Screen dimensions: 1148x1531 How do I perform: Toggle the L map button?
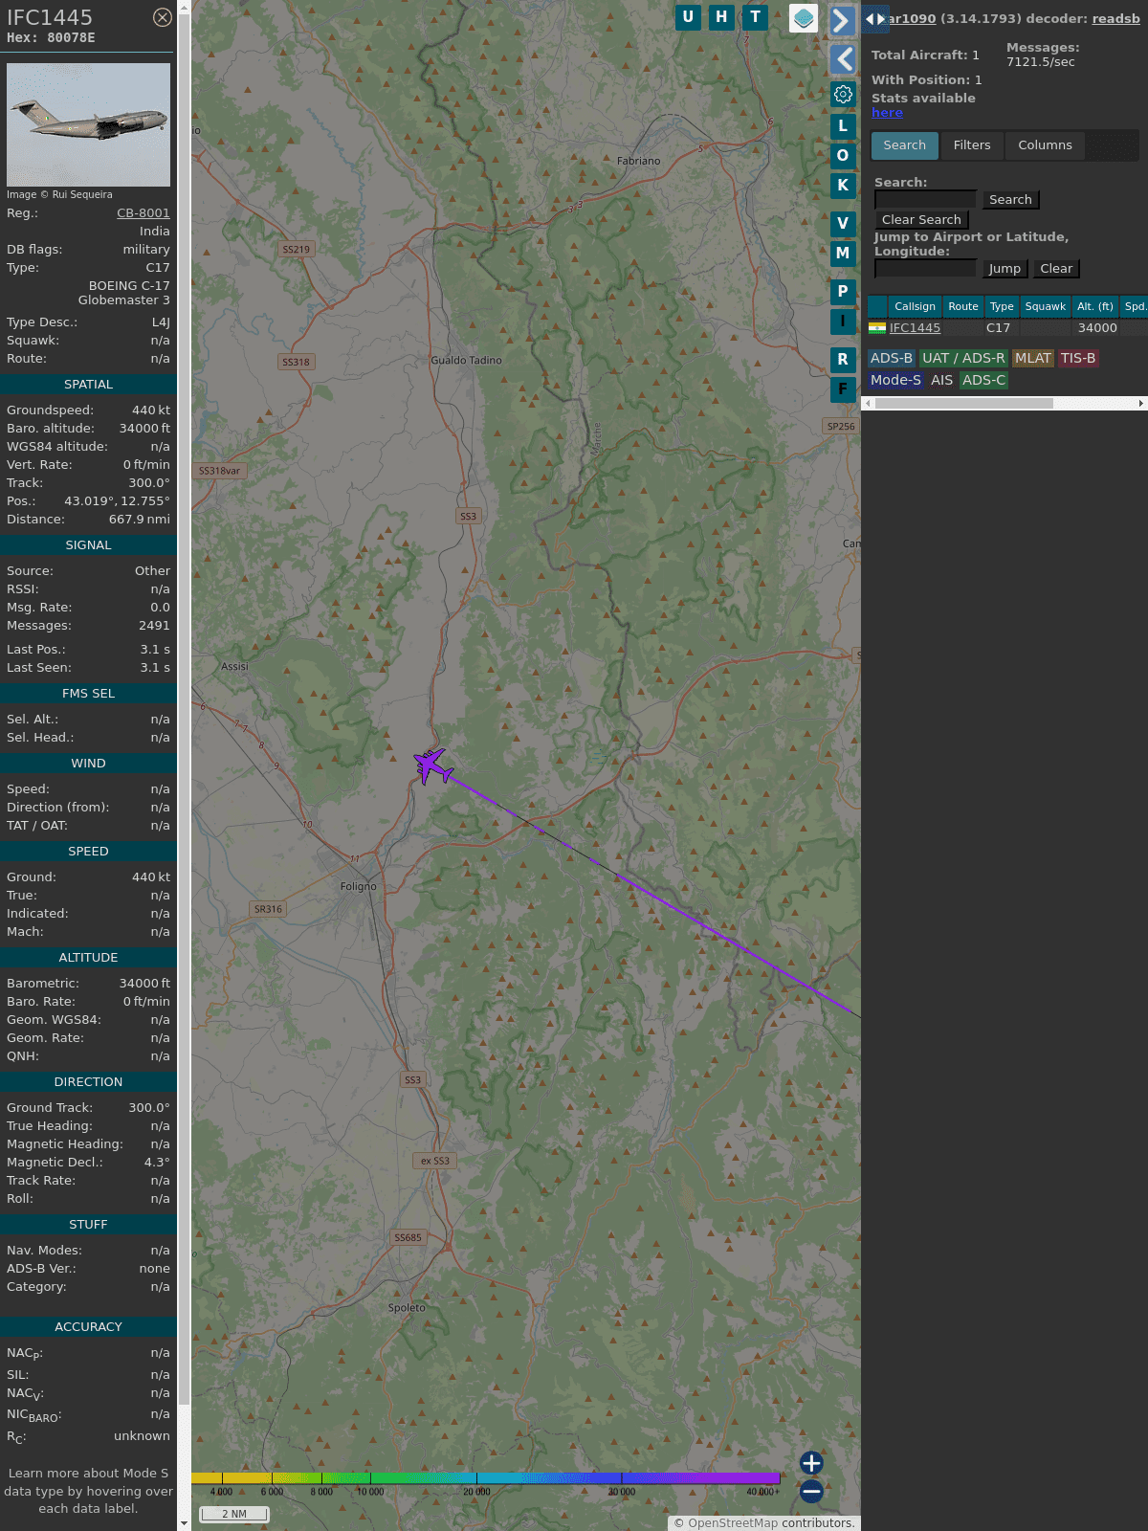coord(843,125)
